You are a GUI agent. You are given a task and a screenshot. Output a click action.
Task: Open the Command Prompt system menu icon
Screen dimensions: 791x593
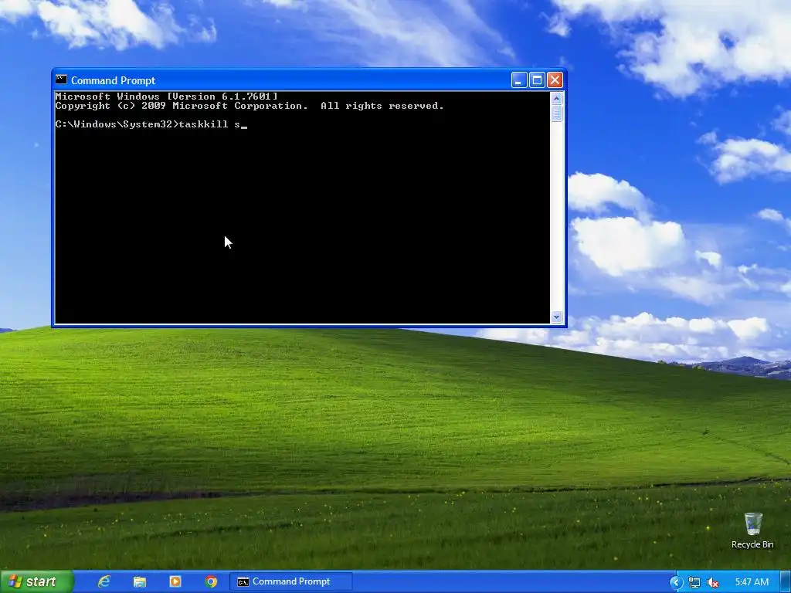[x=61, y=80]
